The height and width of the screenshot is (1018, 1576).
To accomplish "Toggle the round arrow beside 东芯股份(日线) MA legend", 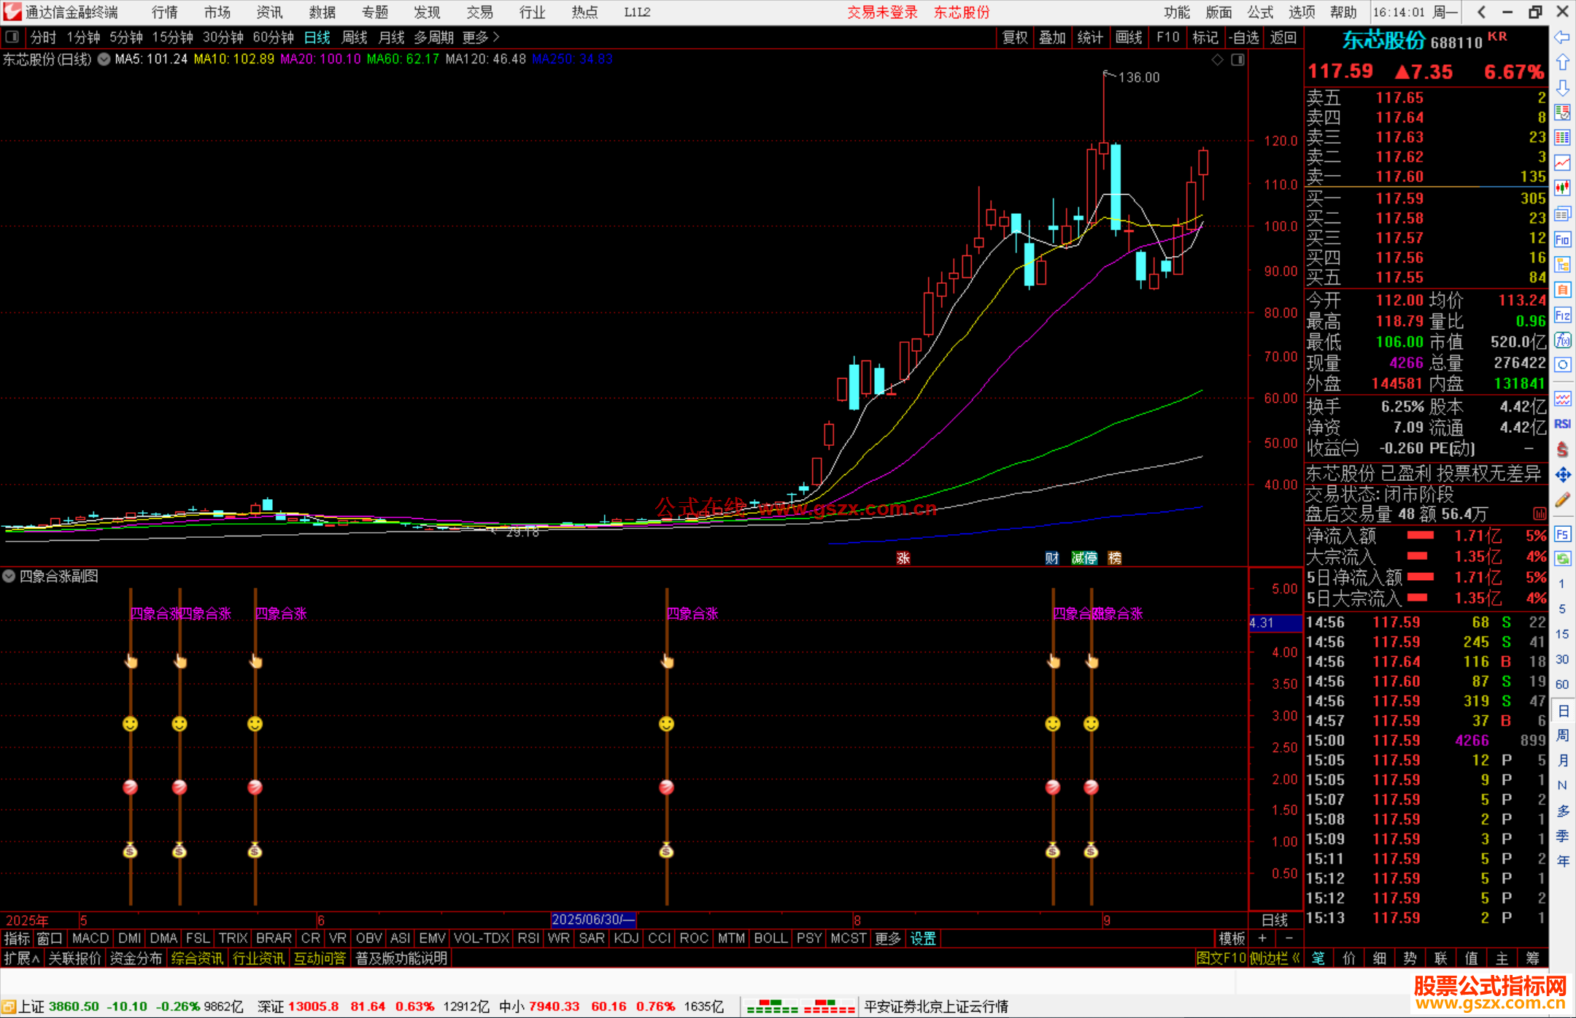I will (x=104, y=59).
